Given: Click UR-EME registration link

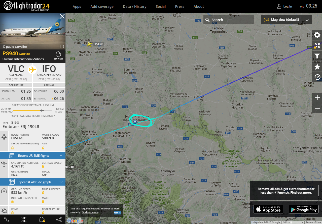Looking at the screenshot, I should 18,138.
